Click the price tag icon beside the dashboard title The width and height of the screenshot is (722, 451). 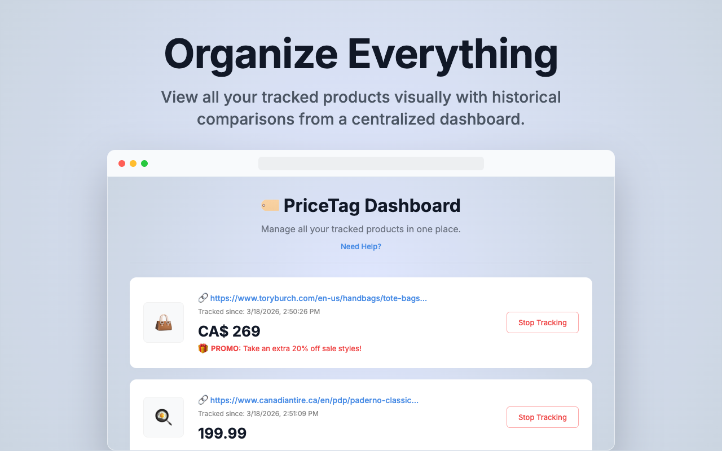270,205
